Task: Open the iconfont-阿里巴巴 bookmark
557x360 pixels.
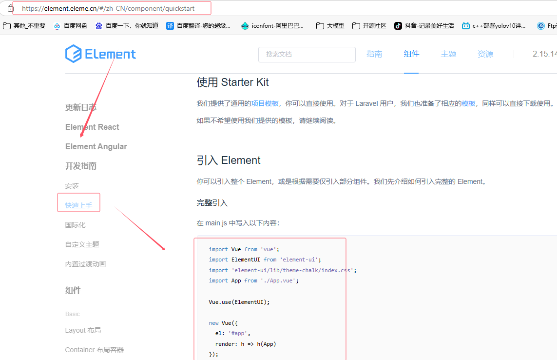Action: [x=272, y=25]
